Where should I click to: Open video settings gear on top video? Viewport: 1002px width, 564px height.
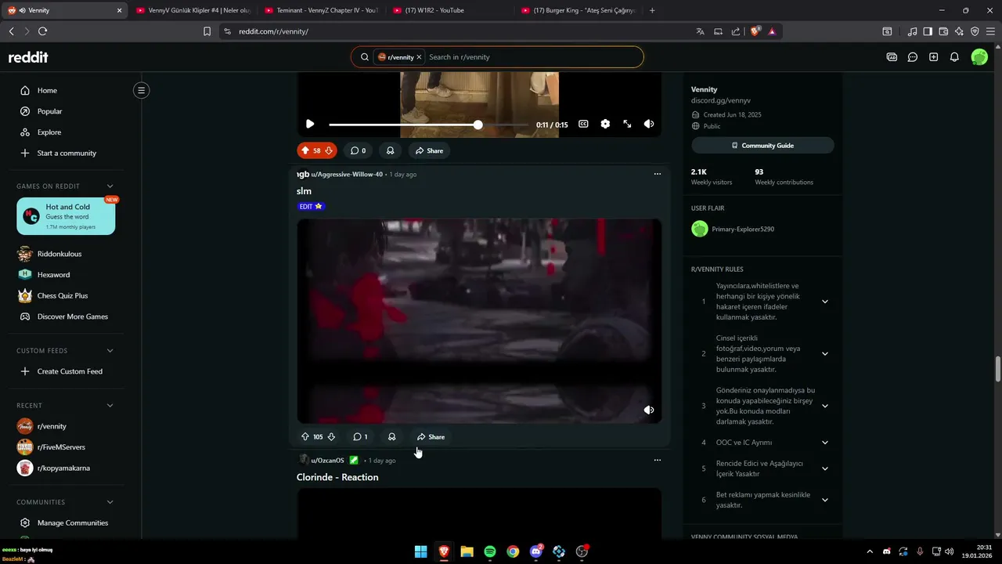pos(605,124)
